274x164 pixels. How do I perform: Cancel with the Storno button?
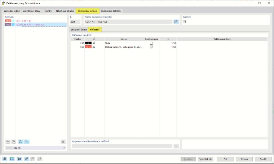[x=244, y=159]
